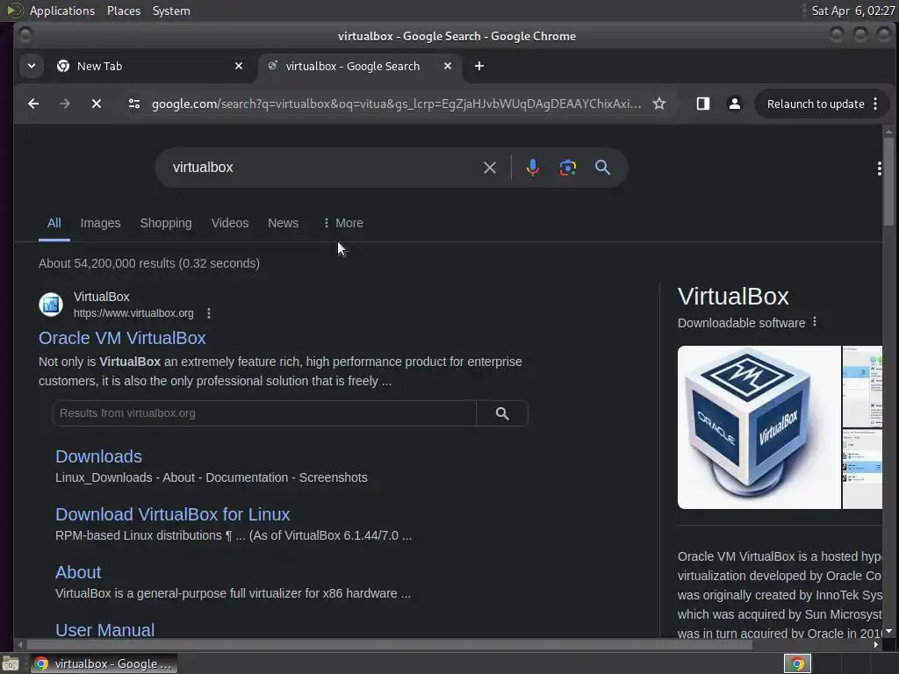This screenshot has width=899, height=674.
Task: Open the User Manual sitelink
Action: tap(105, 629)
